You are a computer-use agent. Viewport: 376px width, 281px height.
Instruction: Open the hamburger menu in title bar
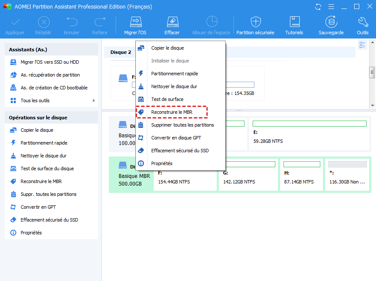[x=331, y=7]
